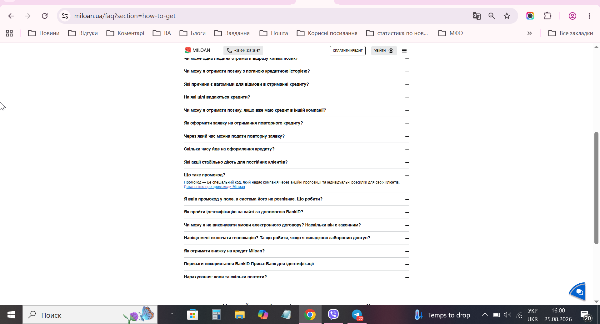
Task: Go back with the browser back arrow
Action: click(x=11, y=16)
